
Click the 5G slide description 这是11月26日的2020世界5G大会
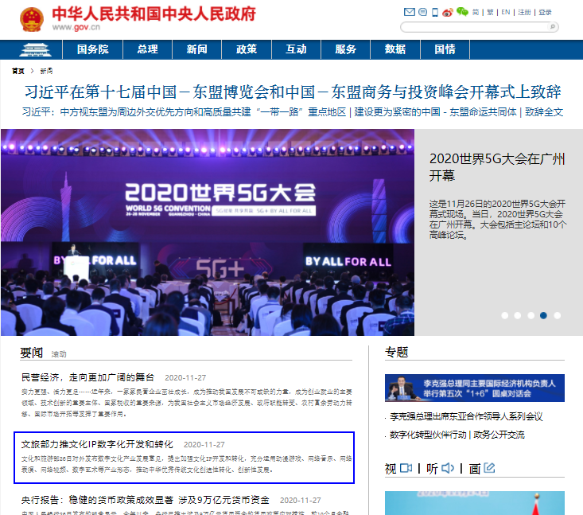click(x=497, y=219)
